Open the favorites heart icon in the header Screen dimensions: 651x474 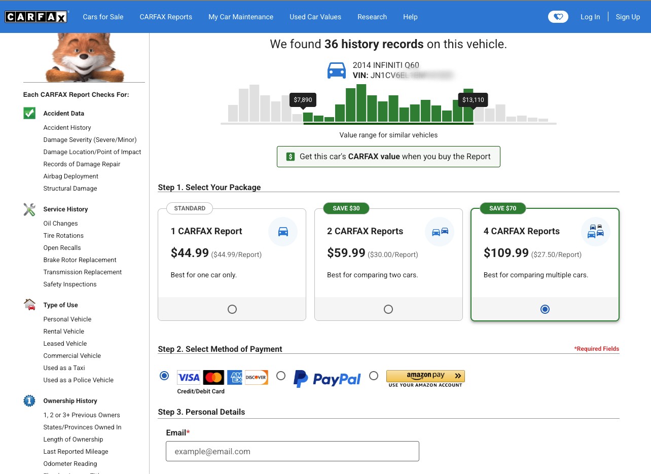tap(558, 16)
